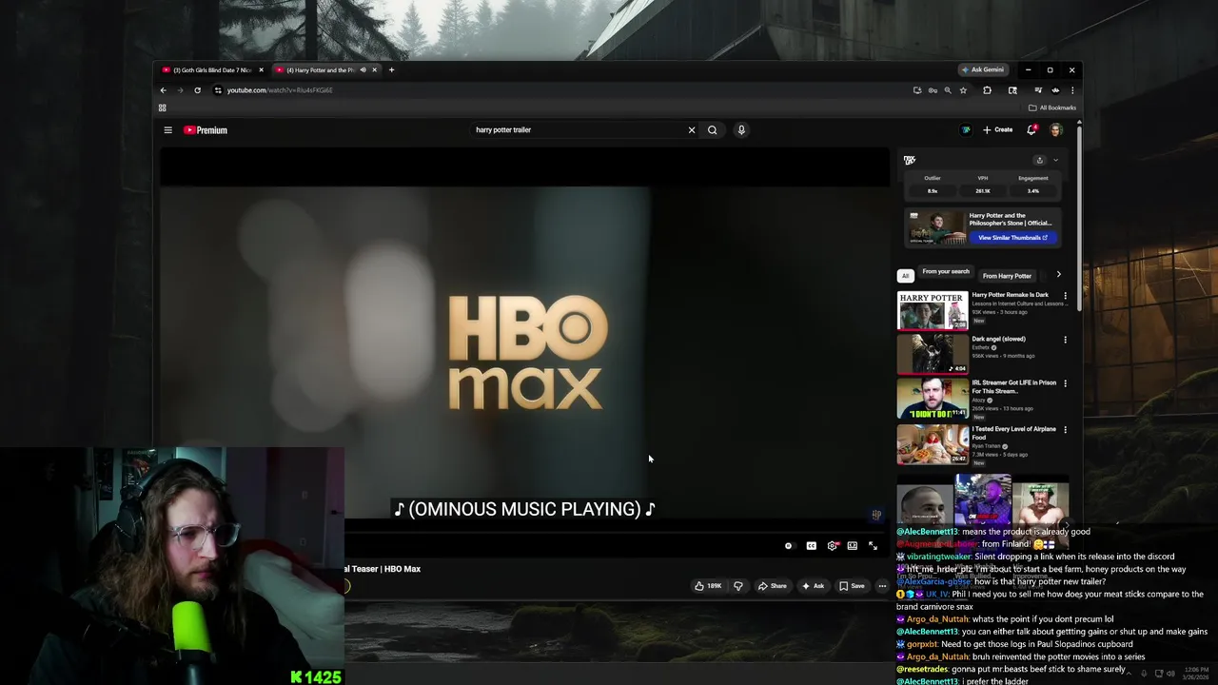The height and width of the screenshot is (685, 1218).
Task: Reload the page with the refresh icon
Action: [197, 90]
